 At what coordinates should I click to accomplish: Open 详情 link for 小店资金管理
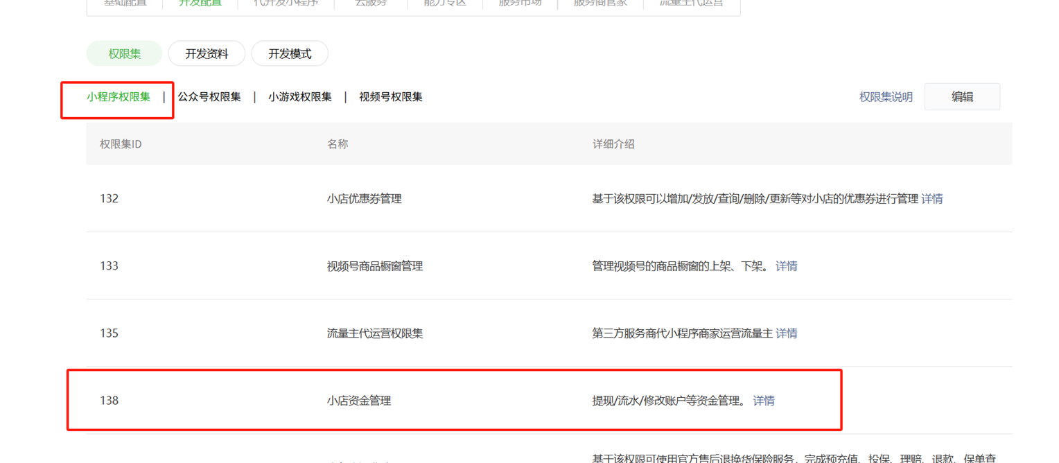tap(764, 401)
